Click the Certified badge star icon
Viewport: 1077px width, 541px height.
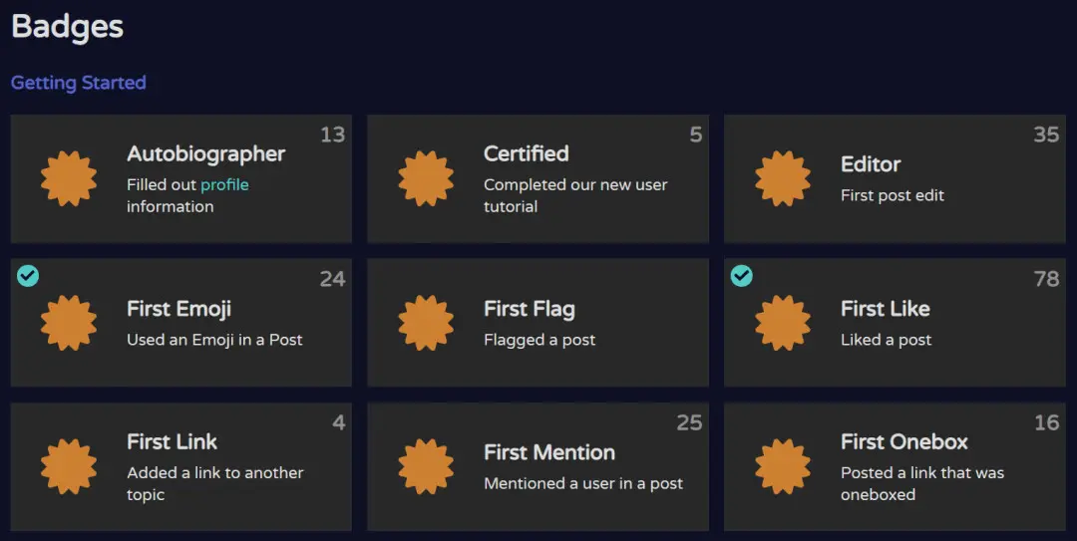coord(426,178)
